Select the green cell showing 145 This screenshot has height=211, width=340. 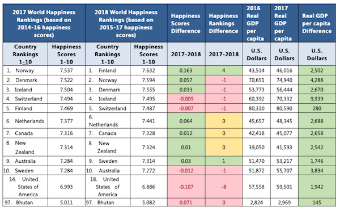(x=317, y=202)
